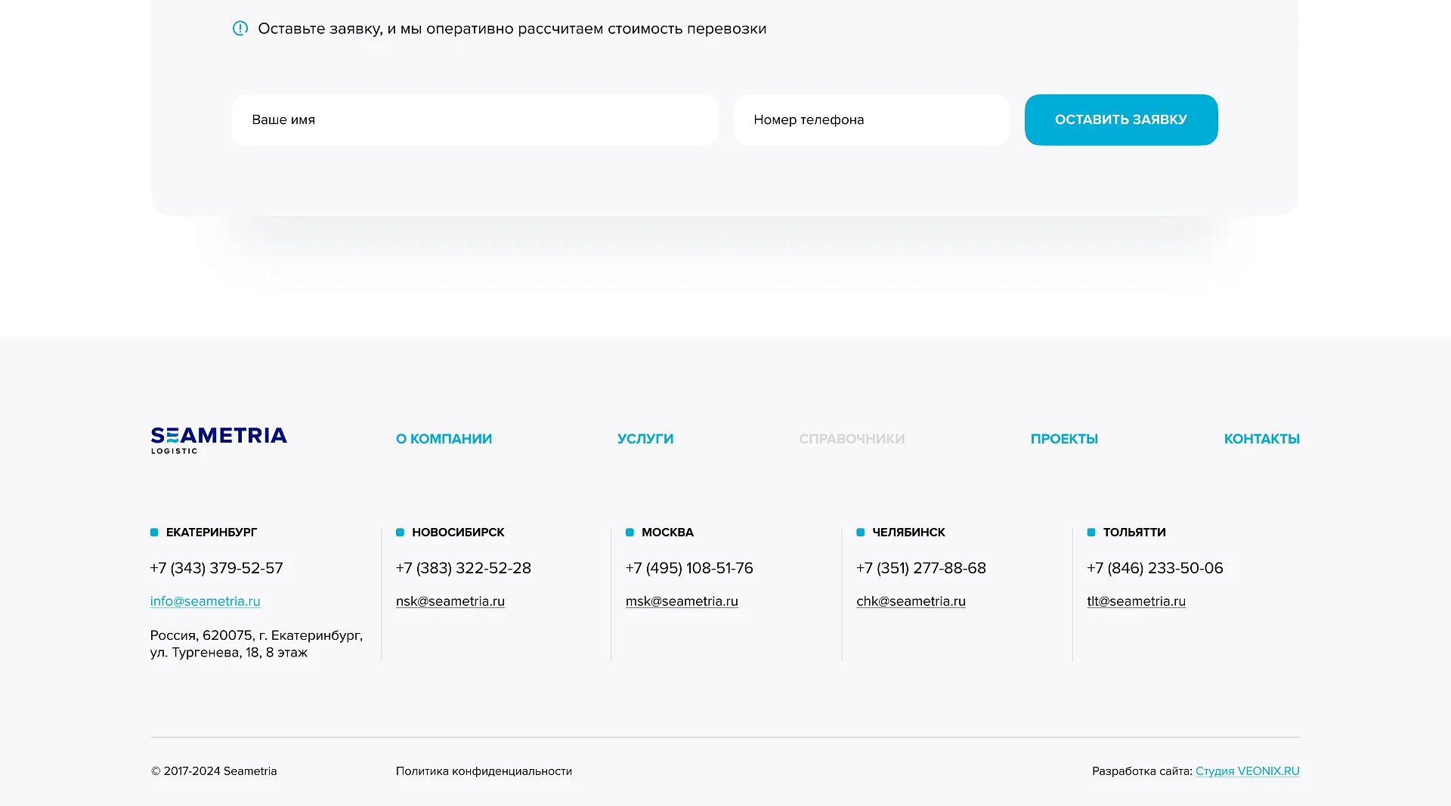Visit Студия VEONIX.RU link
This screenshot has width=1451, height=806.
click(1248, 771)
